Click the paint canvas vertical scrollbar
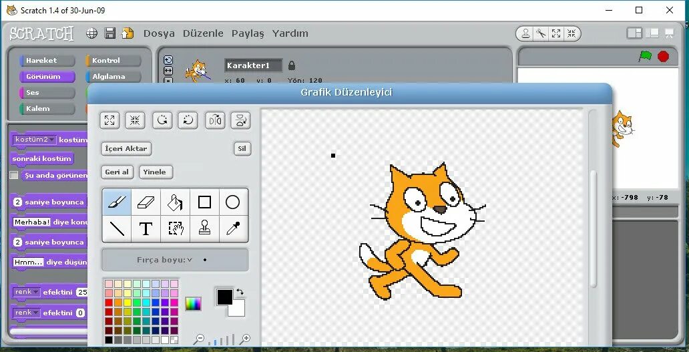This screenshot has width=689, height=352. (594, 228)
